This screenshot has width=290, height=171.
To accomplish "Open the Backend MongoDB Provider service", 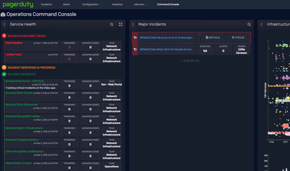I will [x=23, y=116].
